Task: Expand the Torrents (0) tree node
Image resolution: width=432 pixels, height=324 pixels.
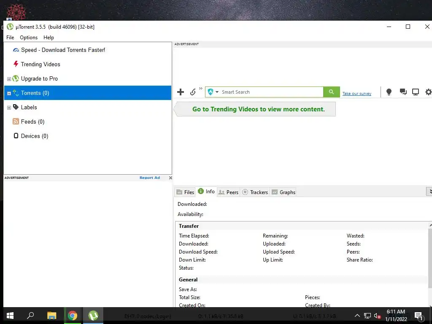Action: click(9, 93)
